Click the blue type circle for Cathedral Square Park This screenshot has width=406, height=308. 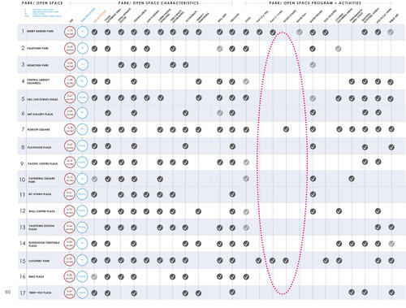83,179
